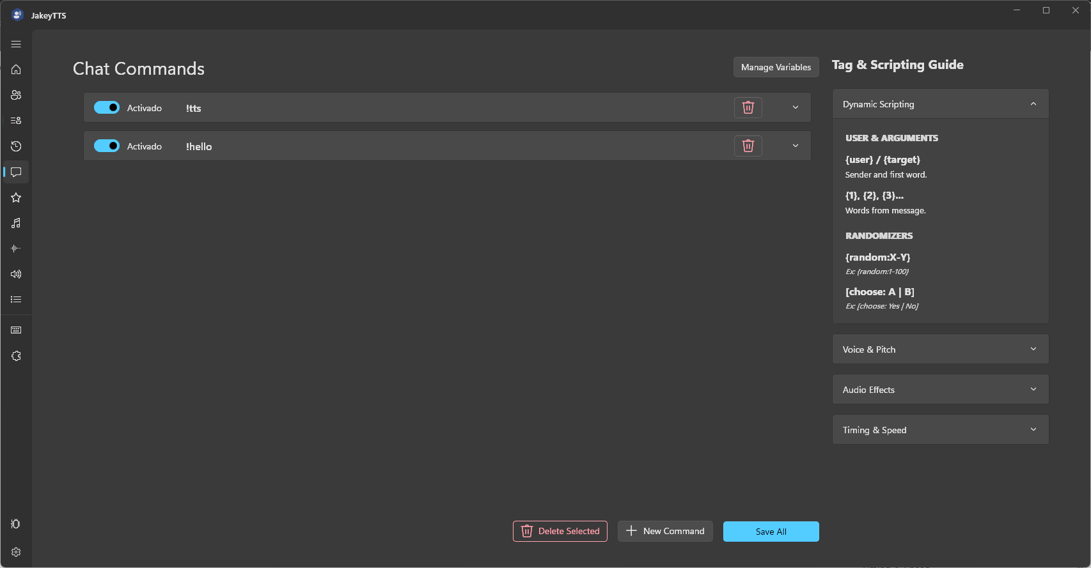Open the settings gear at bottom
The image size is (1091, 568).
(16, 552)
